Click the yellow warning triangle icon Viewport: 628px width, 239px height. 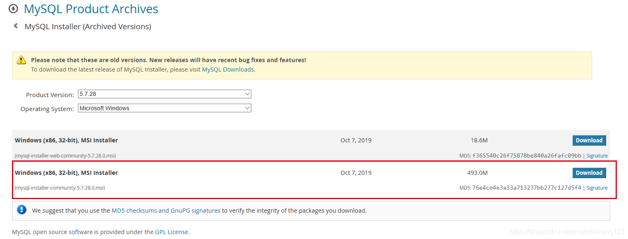point(21,60)
